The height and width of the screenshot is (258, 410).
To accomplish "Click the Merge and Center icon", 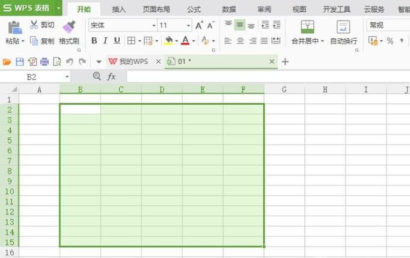I will point(308,26).
